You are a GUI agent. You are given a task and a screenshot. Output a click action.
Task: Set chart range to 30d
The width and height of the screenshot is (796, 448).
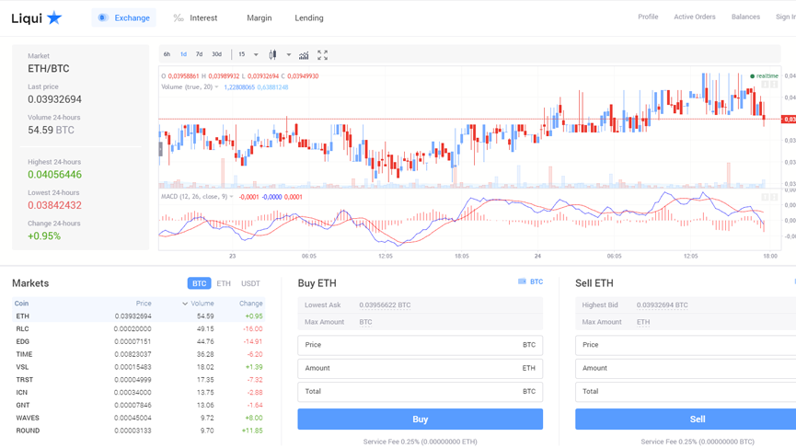click(217, 54)
